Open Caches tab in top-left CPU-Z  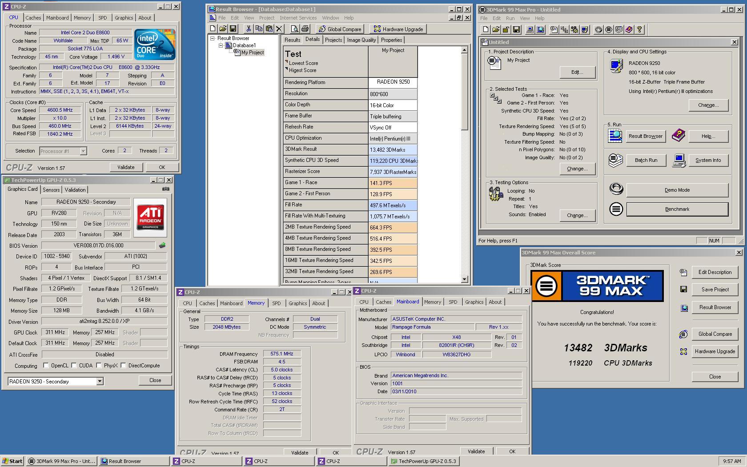[33, 18]
